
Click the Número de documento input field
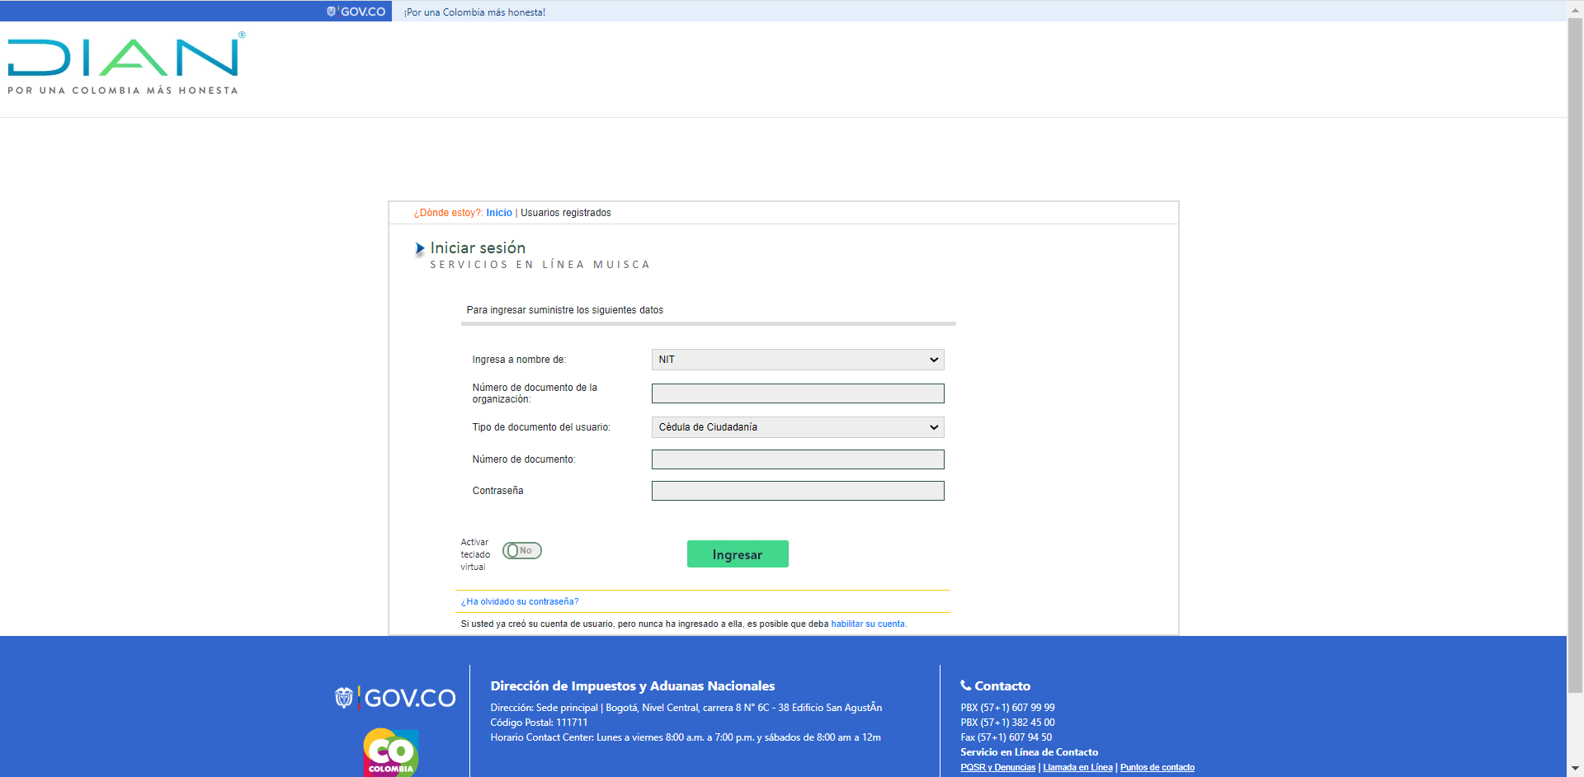click(797, 459)
